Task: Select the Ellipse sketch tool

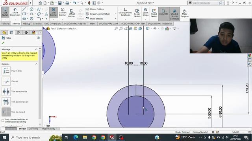Action: pos(39,14)
